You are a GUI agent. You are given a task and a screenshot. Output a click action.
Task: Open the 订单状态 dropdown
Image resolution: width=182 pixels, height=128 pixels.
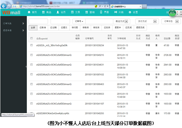click(171, 21)
